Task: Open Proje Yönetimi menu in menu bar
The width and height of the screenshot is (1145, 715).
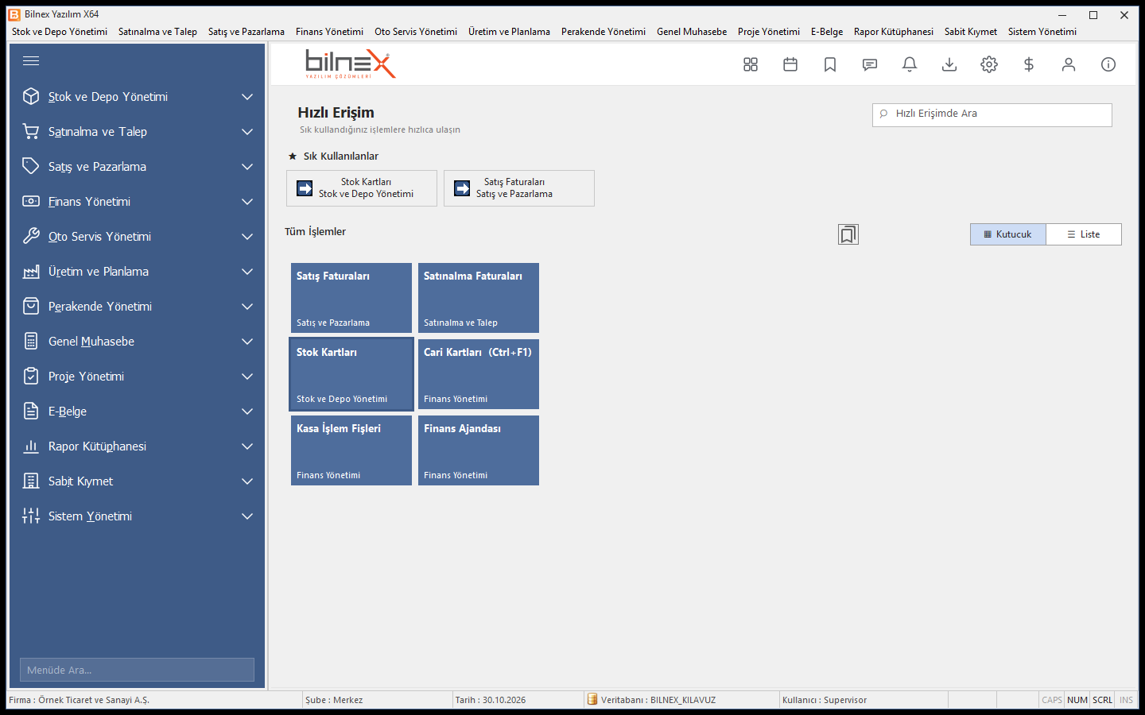Action: coord(769,32)
